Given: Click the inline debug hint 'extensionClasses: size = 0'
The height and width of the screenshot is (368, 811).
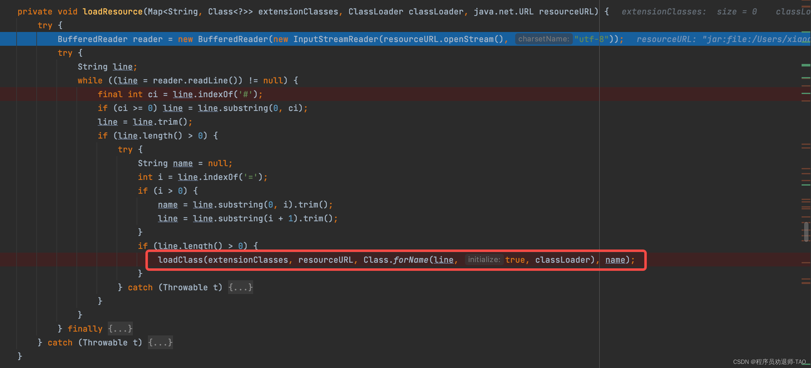Looking at the screenshot, I should click(x=689, y=12).
